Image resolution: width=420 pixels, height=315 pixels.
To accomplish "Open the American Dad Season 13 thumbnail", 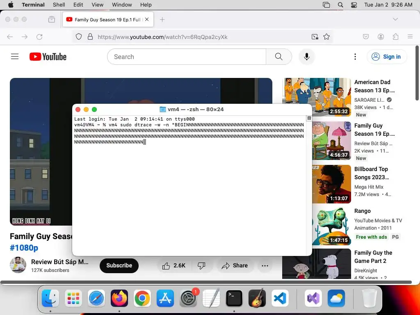I will [x=317, y=97].
